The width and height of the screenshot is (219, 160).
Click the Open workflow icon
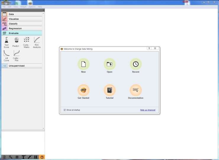(x=109, y=64)
